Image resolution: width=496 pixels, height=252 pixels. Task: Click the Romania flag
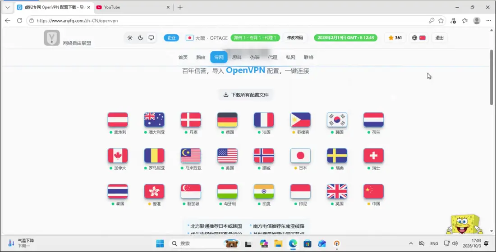[x=154, y=156]
